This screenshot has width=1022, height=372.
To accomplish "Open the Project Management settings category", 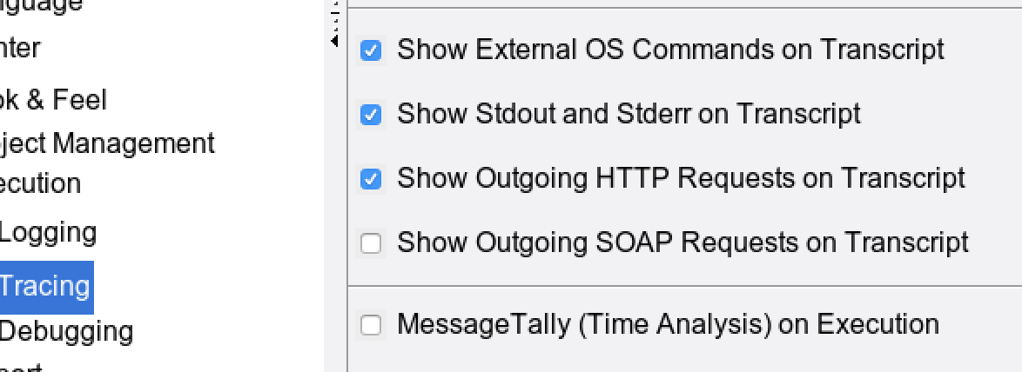I will (x=106, y=143).
